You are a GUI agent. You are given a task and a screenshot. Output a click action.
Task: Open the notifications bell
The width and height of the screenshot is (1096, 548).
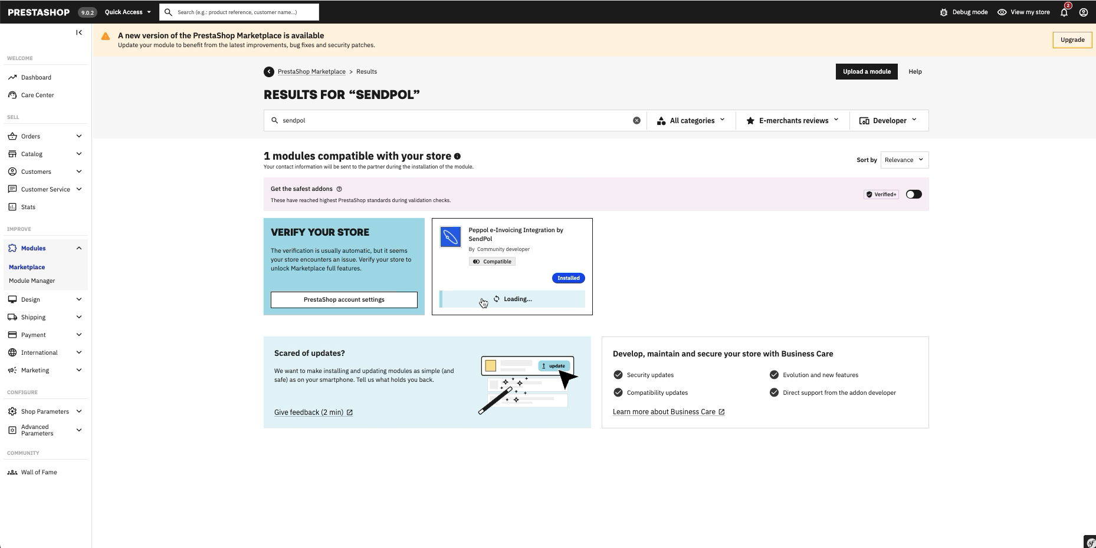tap(1064, 12)
